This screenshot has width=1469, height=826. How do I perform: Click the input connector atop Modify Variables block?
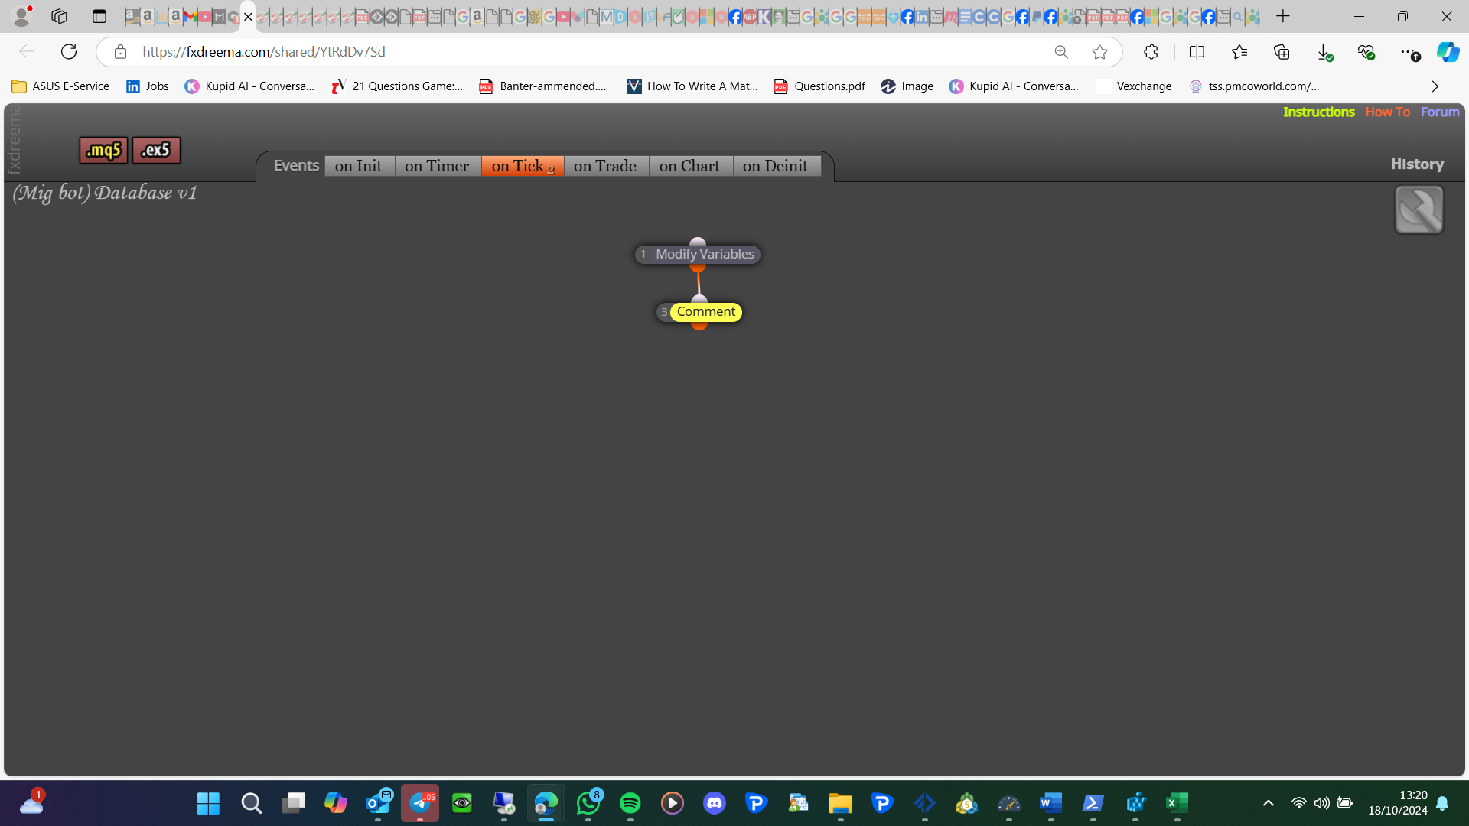coord(698,242)
